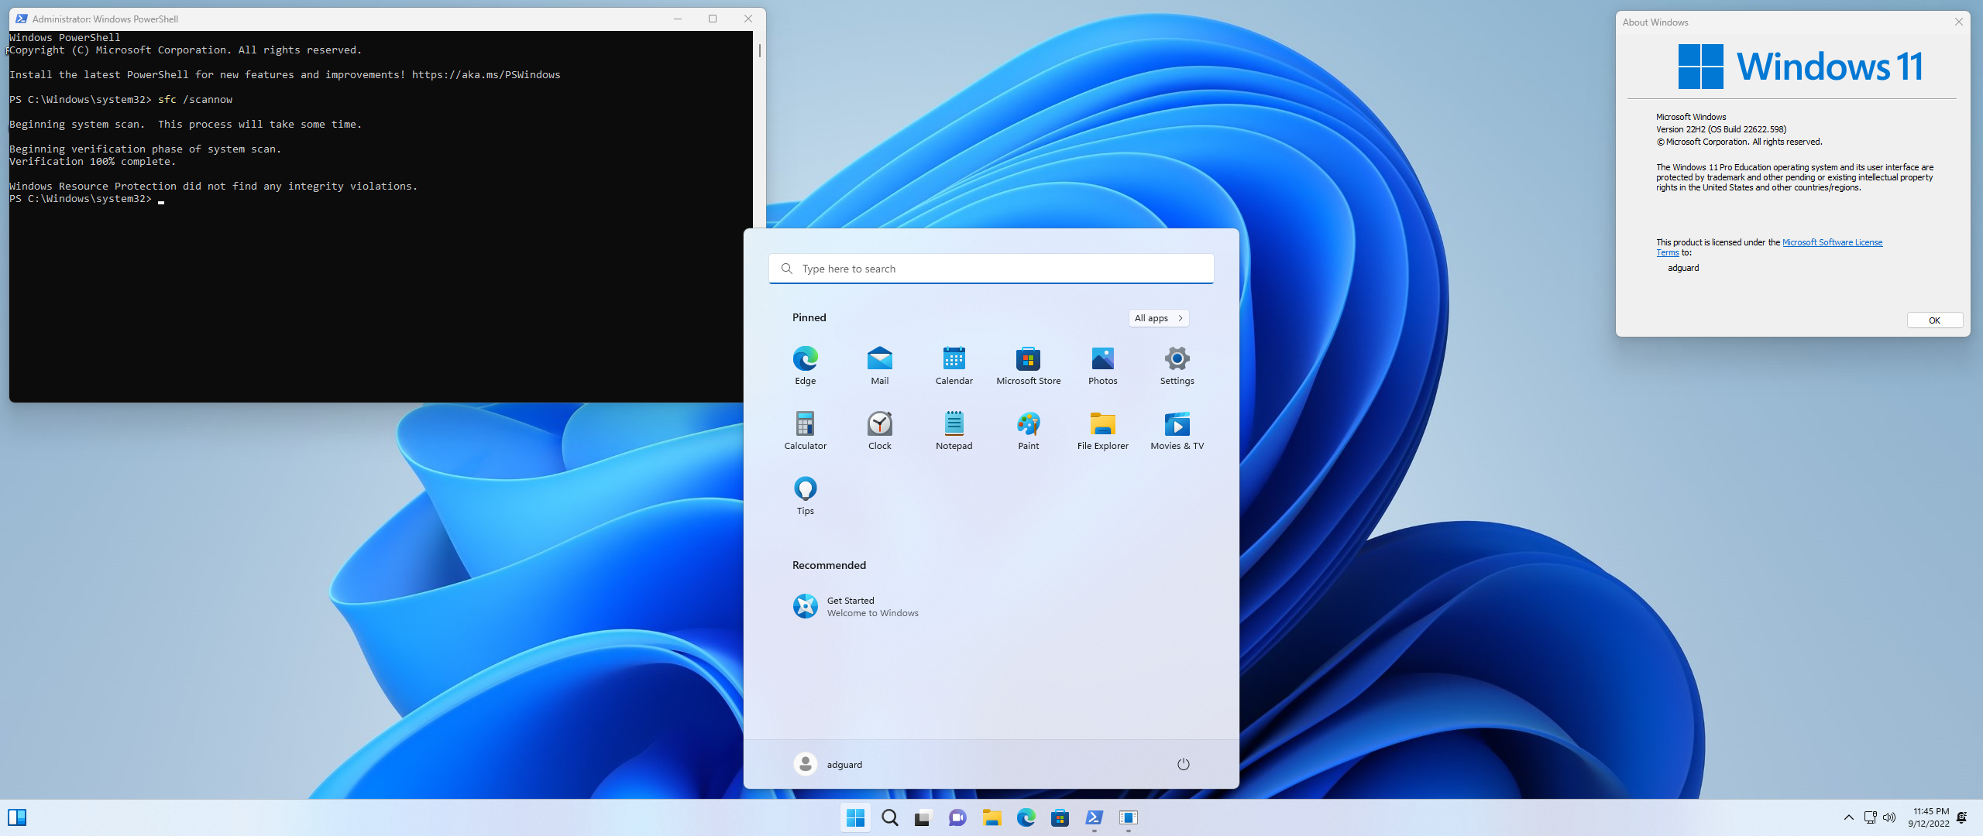Image resolution: width=1983 pixels, height=836 pixels.
Task: Open Chat icon on taskbar
Action: [x=957, y=817]
